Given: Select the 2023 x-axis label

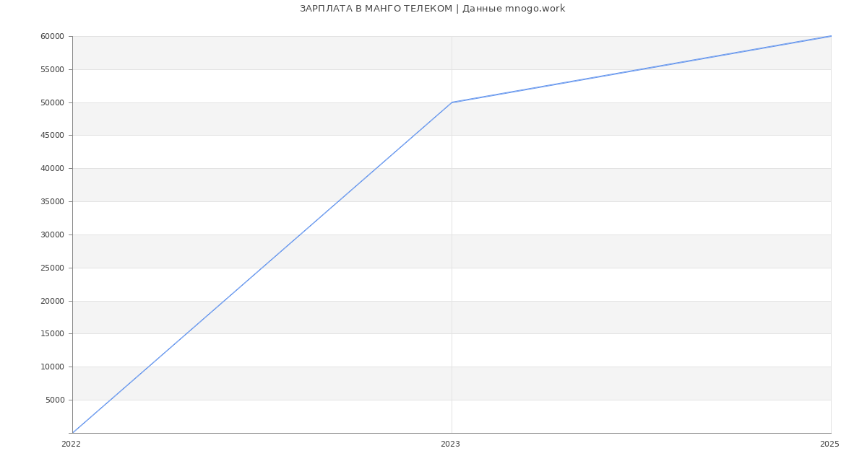Looking at the screenshot, I should (x=450, y=444).
